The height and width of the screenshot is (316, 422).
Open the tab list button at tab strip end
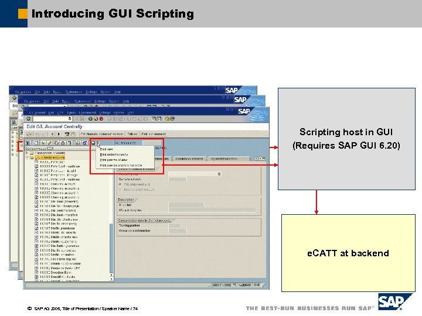pos(264,159)
